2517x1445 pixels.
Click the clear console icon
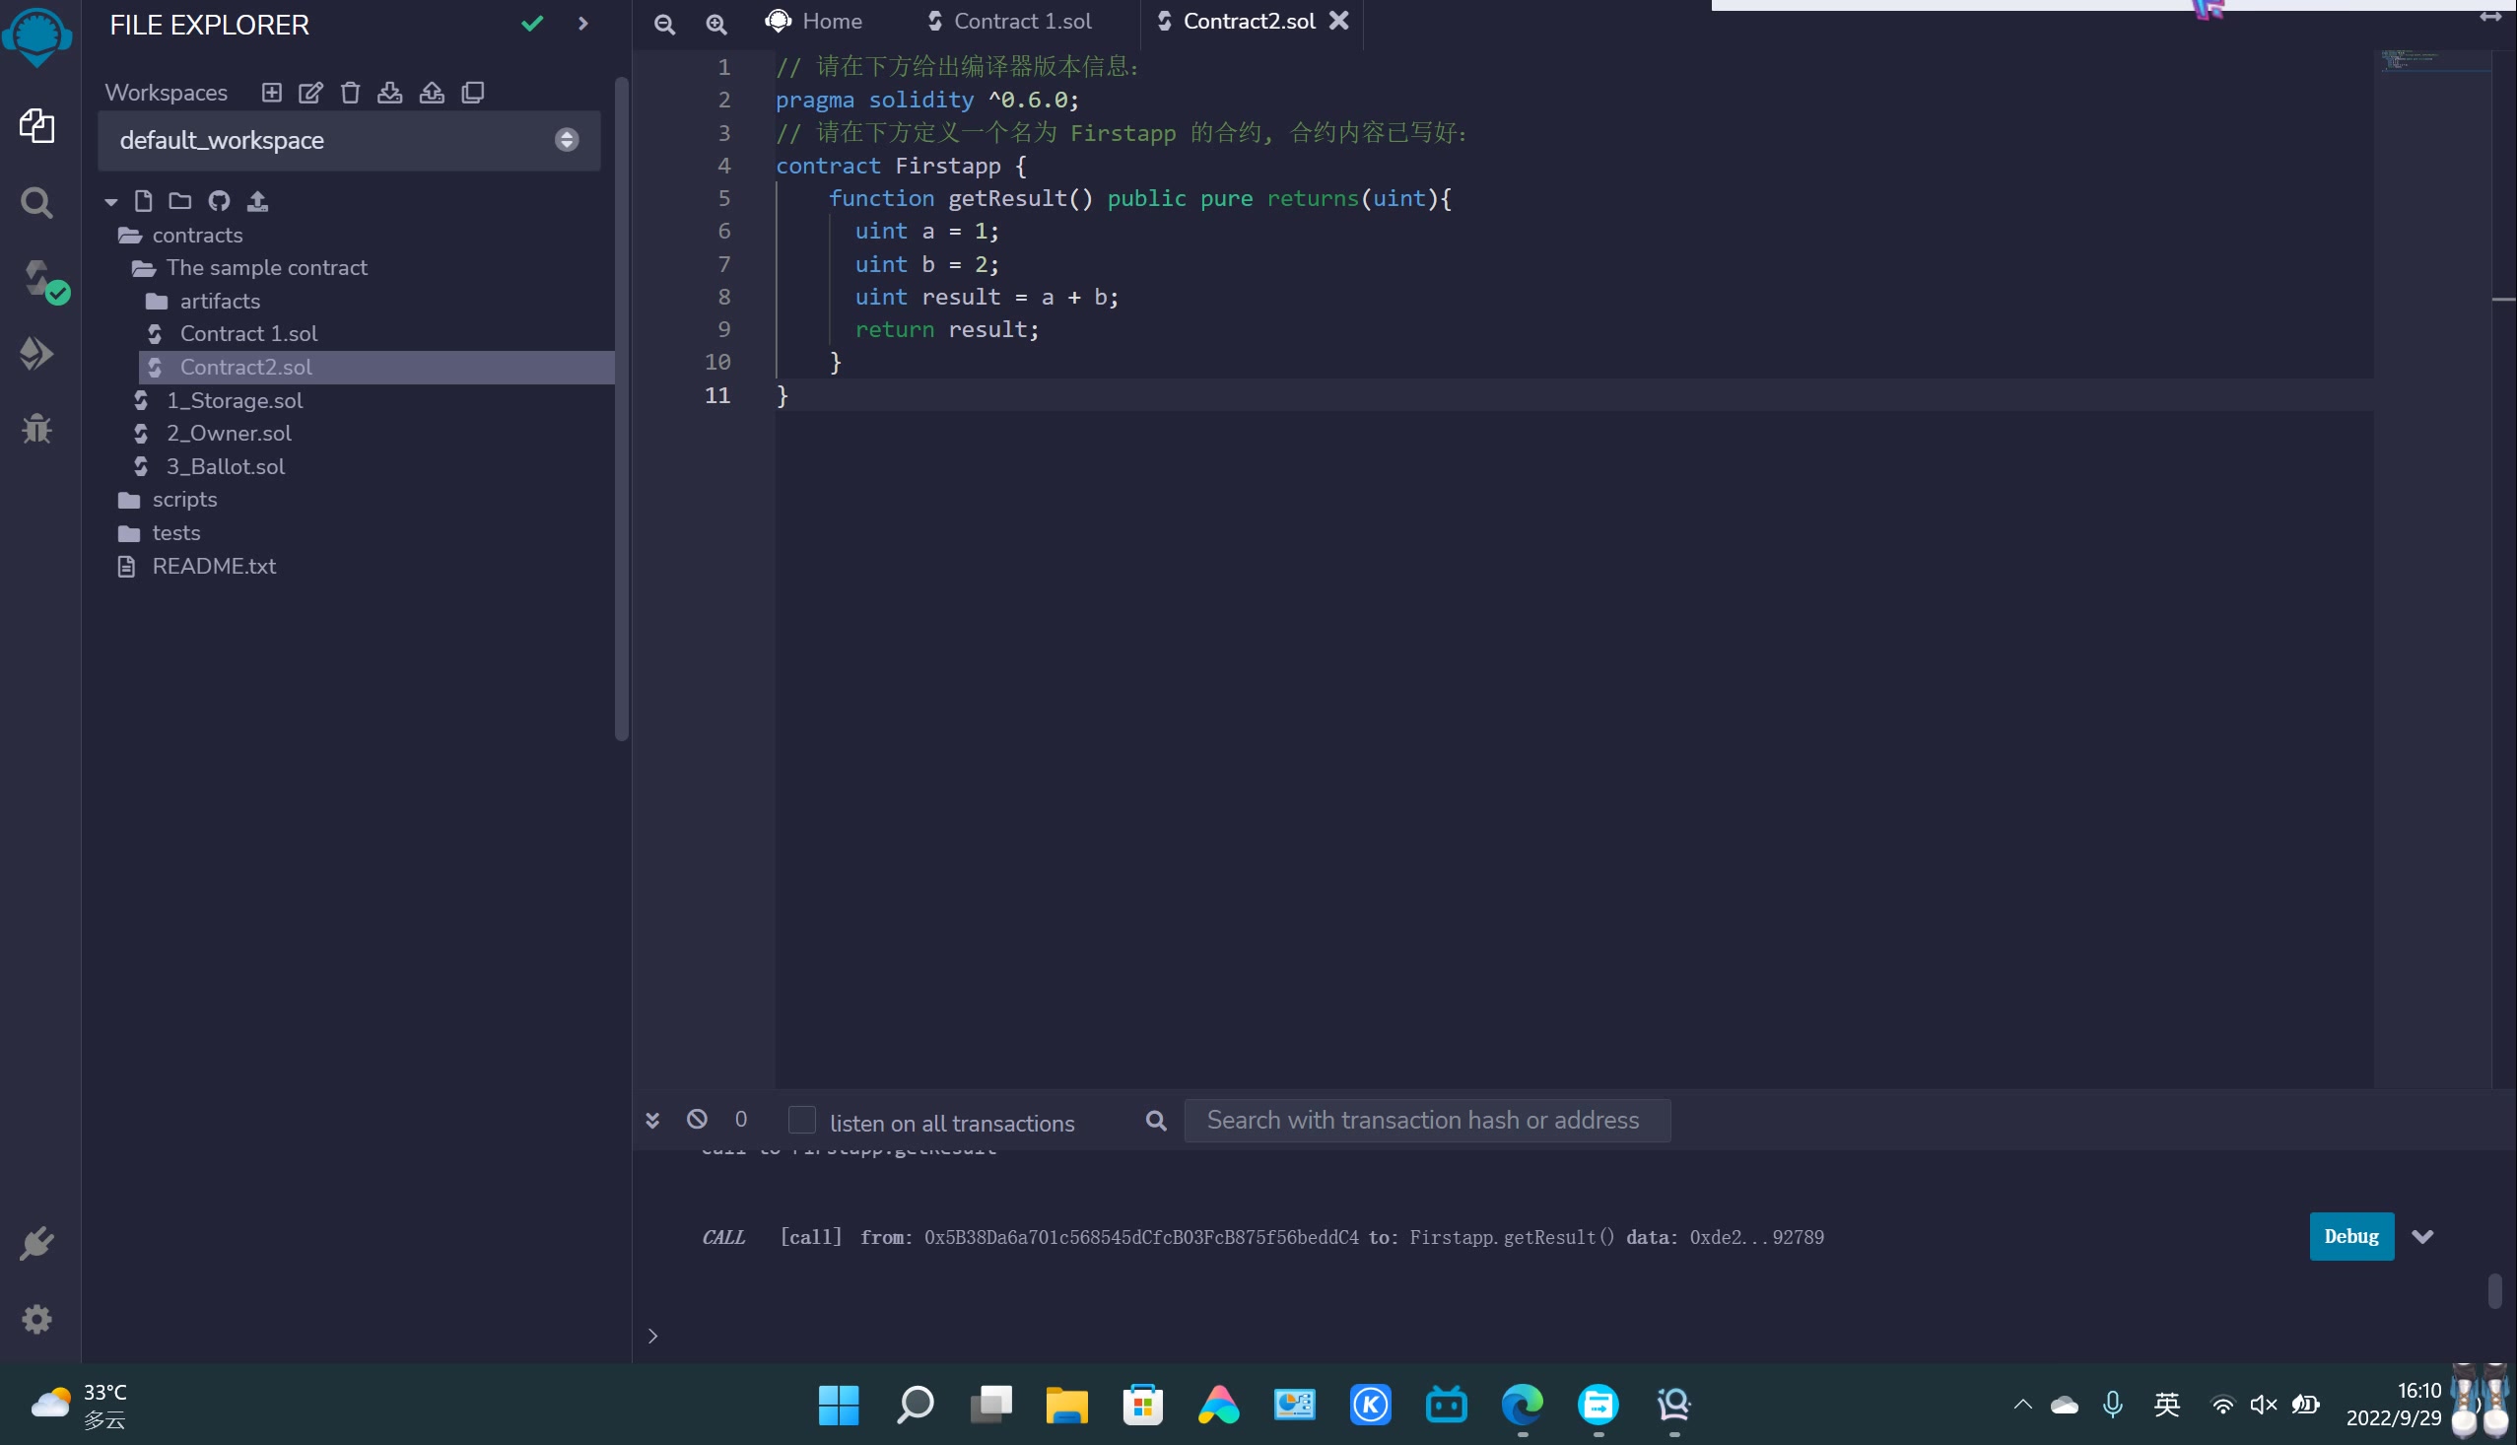tap(697, 1120)
